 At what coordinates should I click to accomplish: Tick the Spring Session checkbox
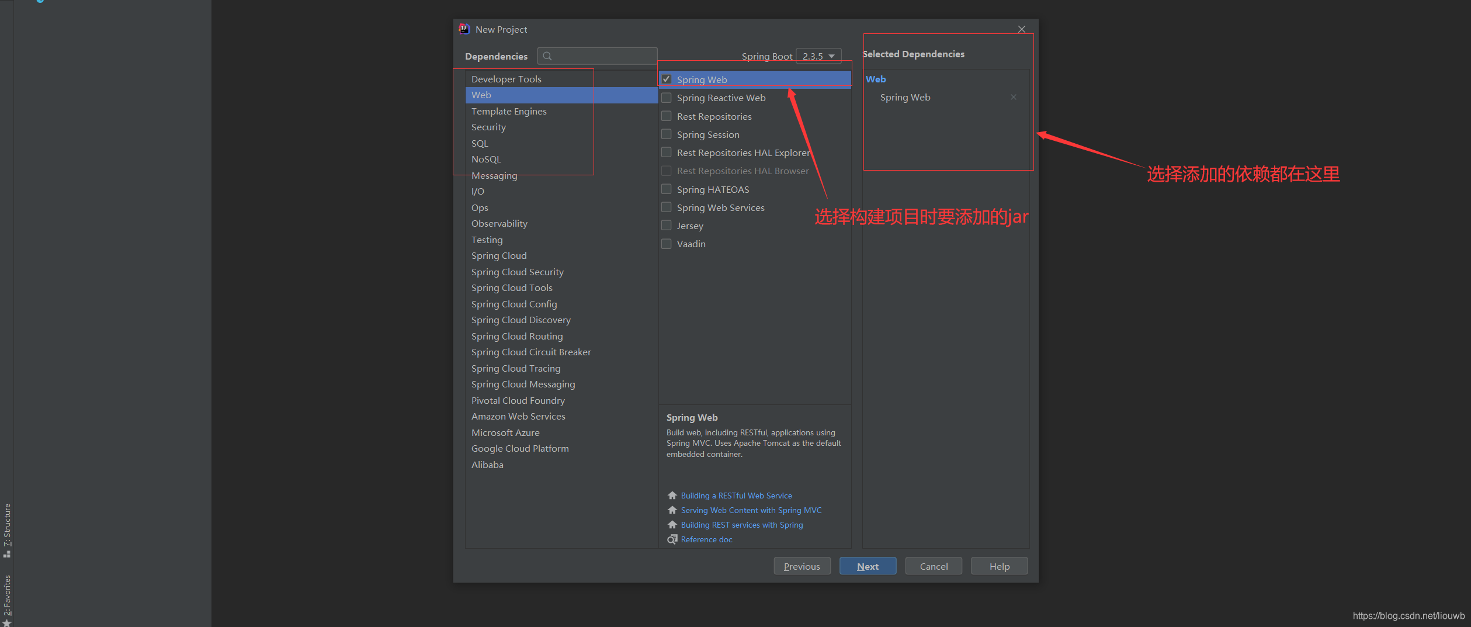[x=666, y=134]
